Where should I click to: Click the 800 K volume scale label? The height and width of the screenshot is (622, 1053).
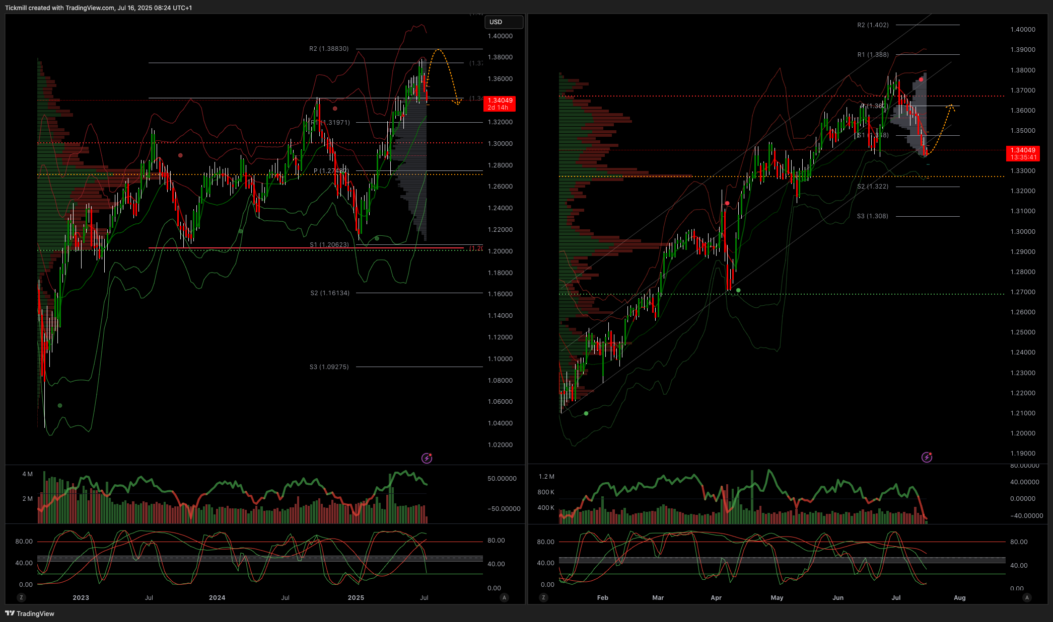[x=546, y=492]
